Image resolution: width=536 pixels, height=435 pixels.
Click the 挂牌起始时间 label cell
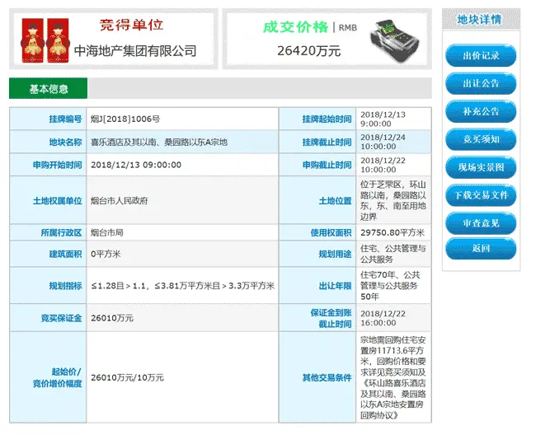point(317,119)
